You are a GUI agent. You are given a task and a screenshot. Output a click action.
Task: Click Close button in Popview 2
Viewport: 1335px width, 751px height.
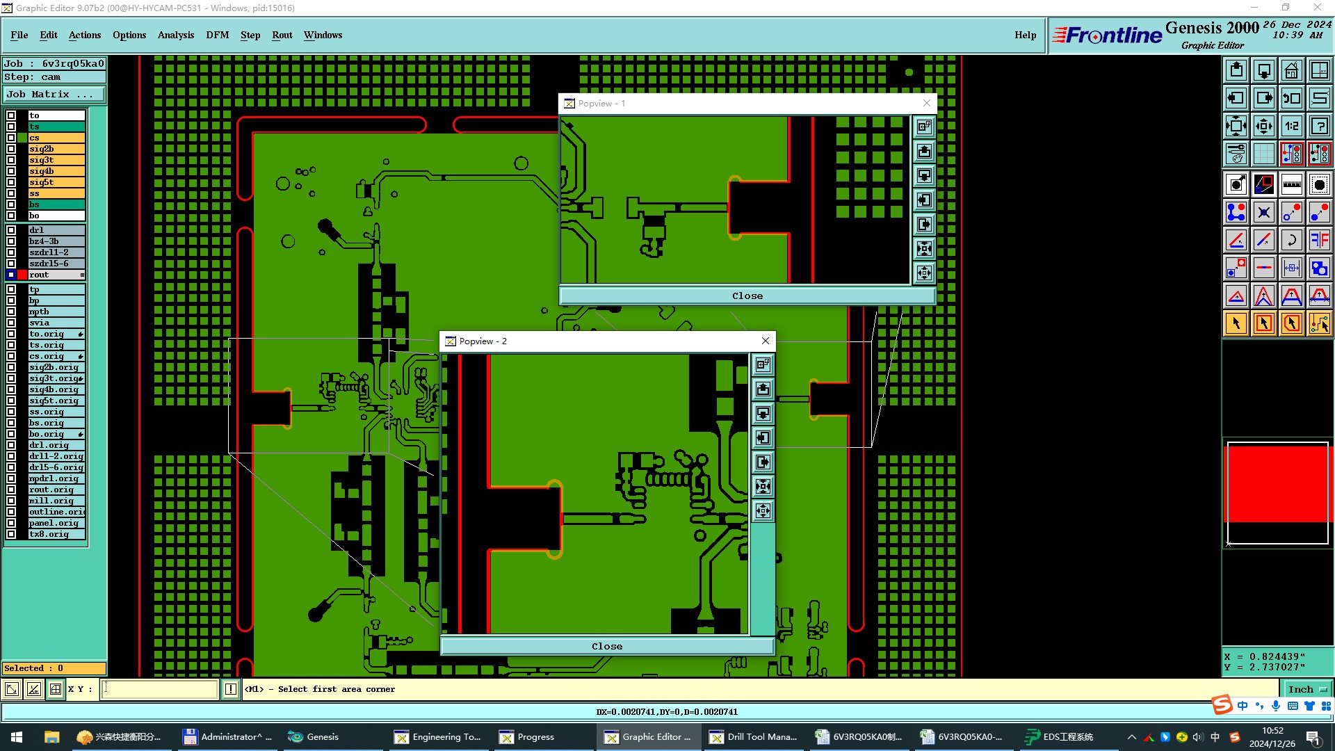(x=607, y=646)
